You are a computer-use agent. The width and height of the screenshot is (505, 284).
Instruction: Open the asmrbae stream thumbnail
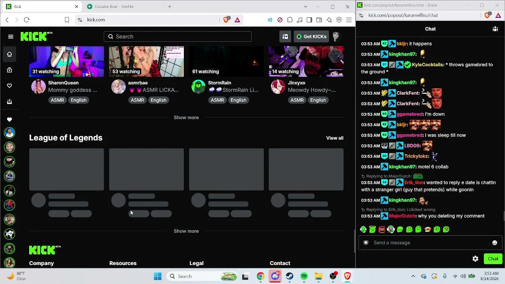point(146,62)
